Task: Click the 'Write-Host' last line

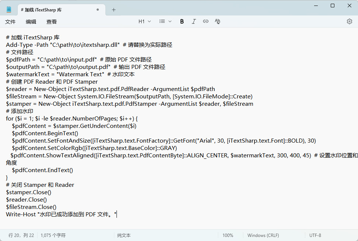Action: pyautogui.click(x=61, y=214)
